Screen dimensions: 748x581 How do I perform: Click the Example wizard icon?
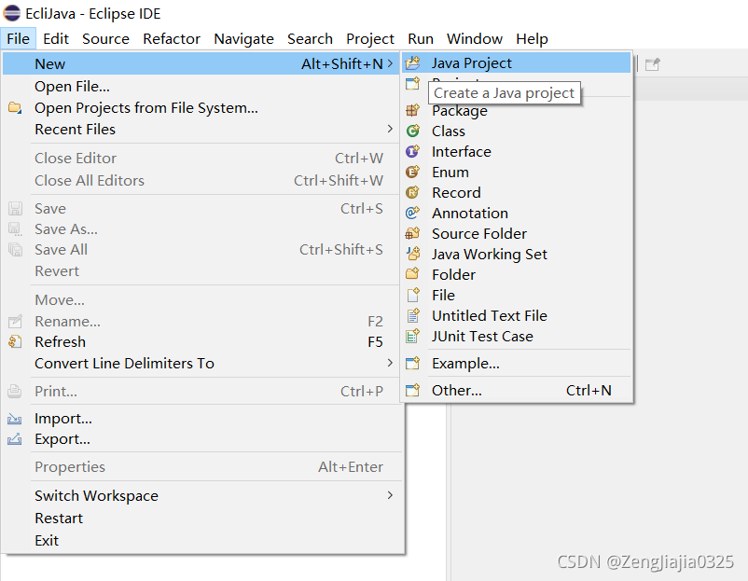(x=412, y=363)
